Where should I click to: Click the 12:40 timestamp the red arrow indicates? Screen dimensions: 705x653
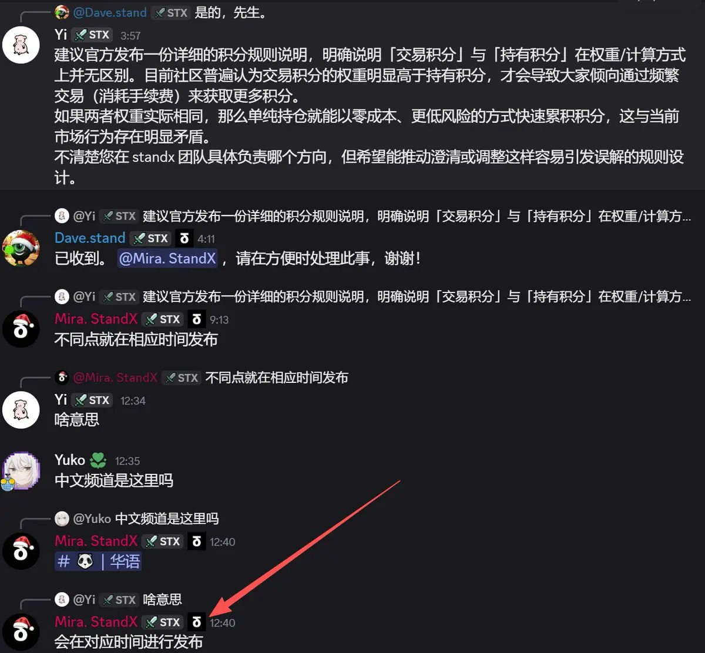point(223,623)
